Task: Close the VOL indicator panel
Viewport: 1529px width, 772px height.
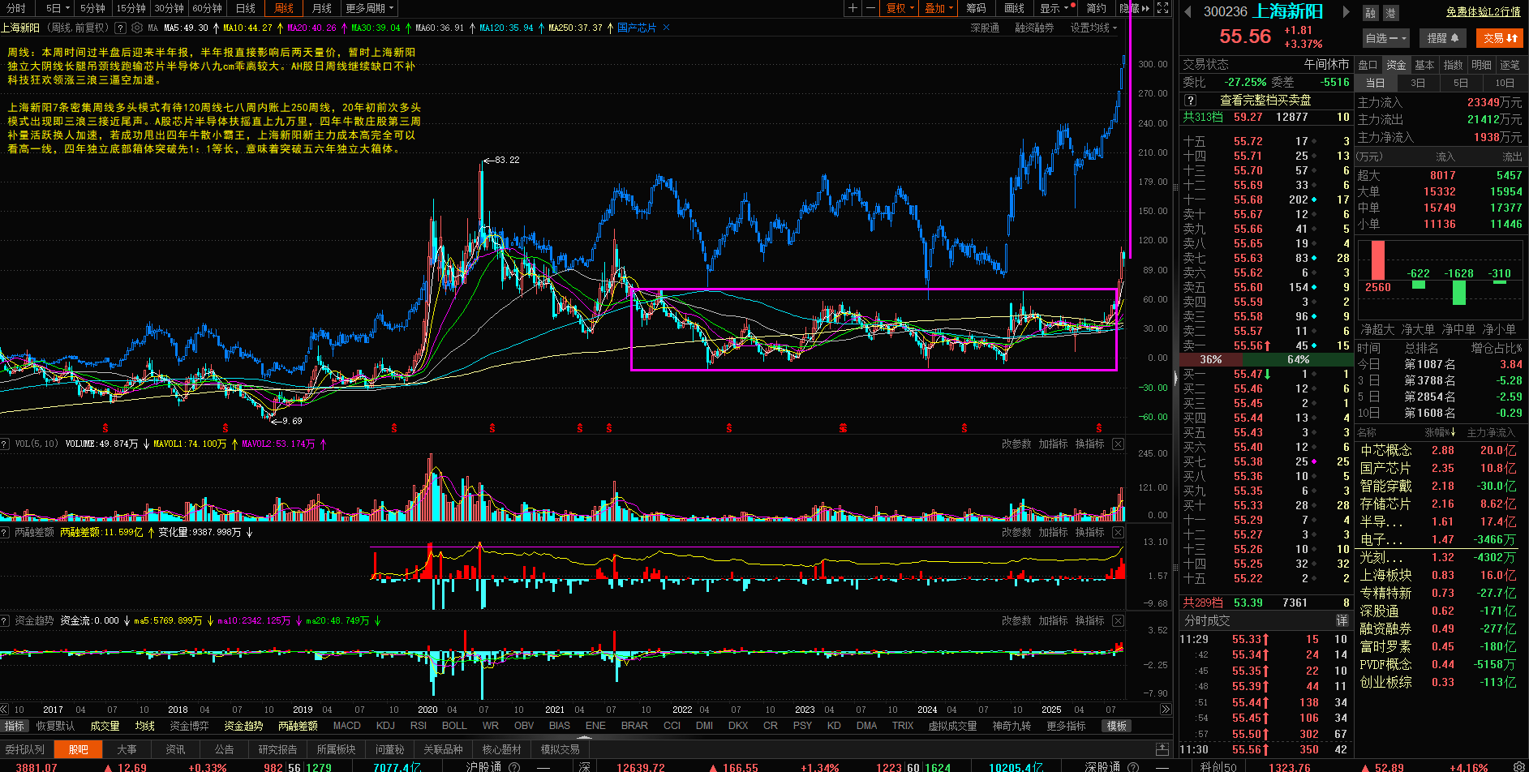Action: [1118, 444]
